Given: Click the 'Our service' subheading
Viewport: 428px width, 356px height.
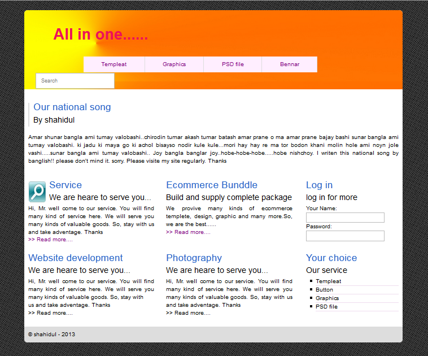Looking at the screenshot, I should (326, 270).
